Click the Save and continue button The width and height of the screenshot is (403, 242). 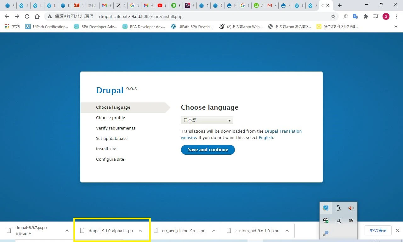(x=208, y=150)
